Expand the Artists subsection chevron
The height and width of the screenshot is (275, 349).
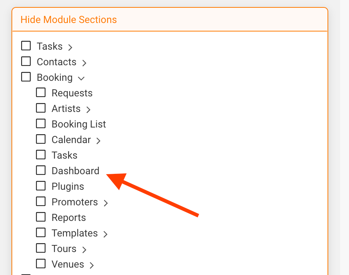point(89,110)
